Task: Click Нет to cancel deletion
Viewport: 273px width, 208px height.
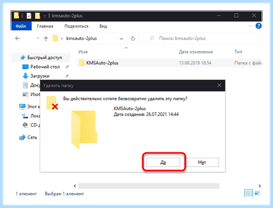Action: click(x=202, y=162)
